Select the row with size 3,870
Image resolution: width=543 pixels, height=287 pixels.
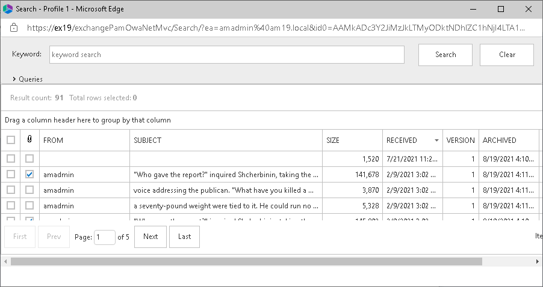coord(11,190)
